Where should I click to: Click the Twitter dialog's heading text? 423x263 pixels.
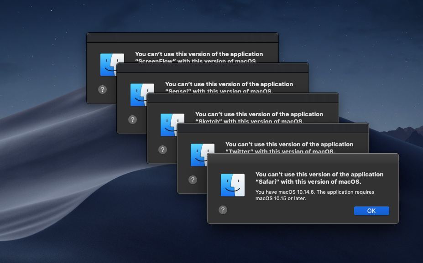point(289,147)
